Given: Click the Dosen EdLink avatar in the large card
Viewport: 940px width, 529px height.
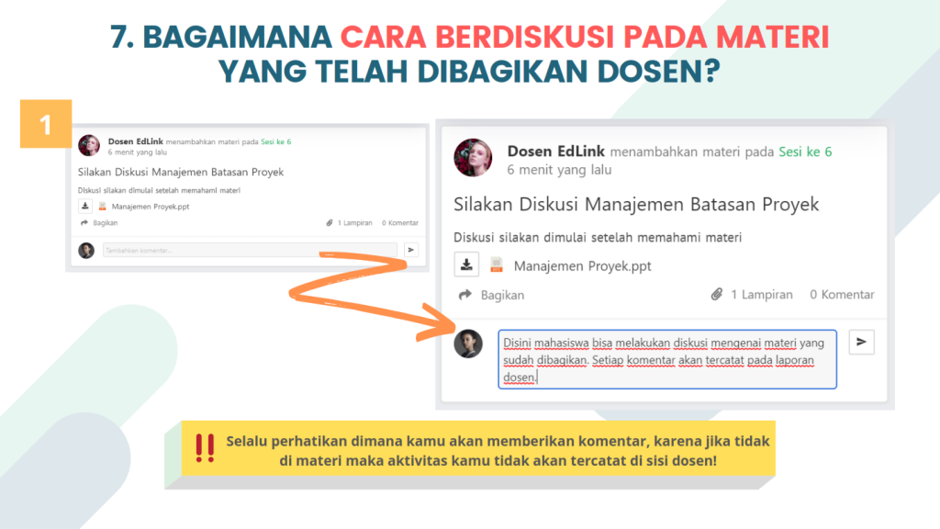Looking at the screenshot, I should coord(473,158).
